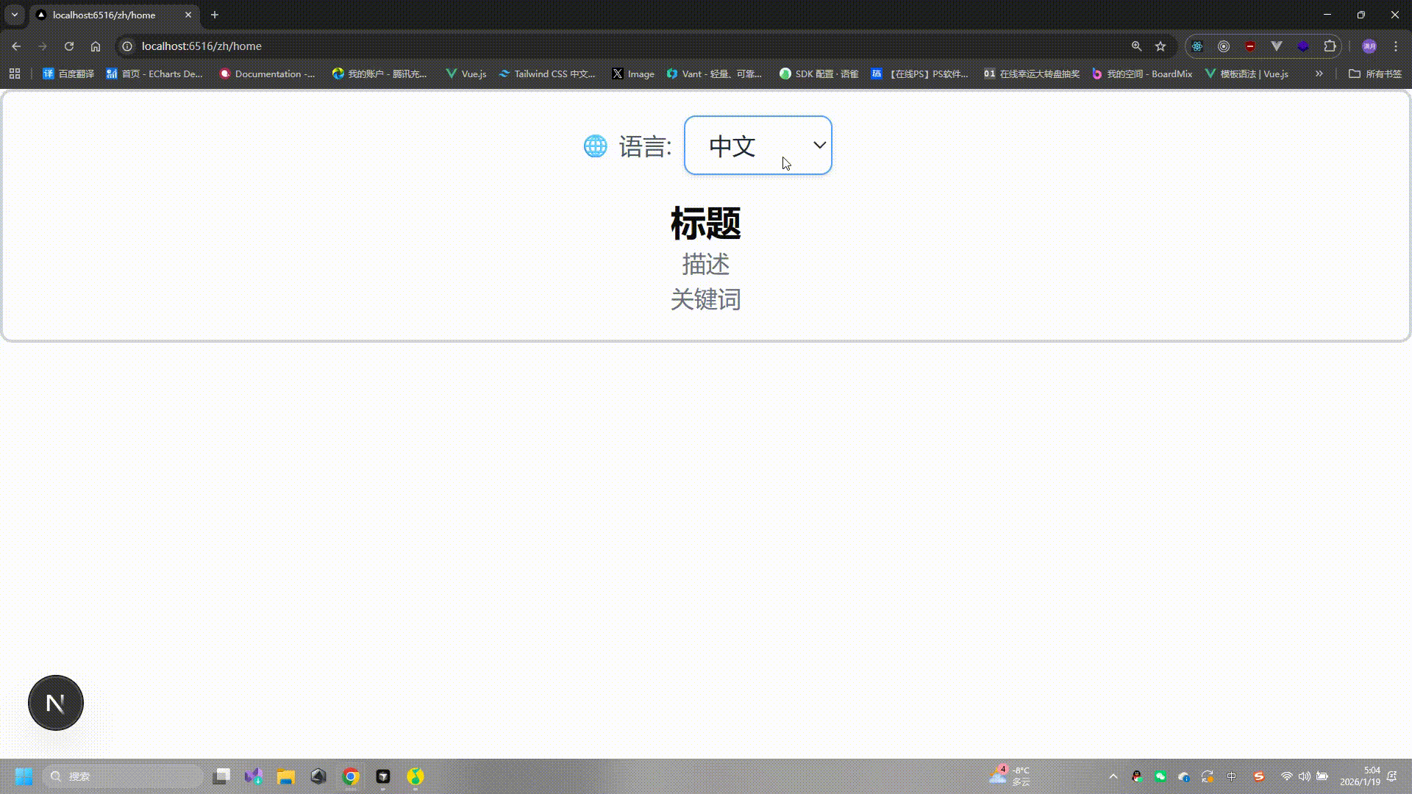Open the language dropdown showing 中文

(757, 145)
